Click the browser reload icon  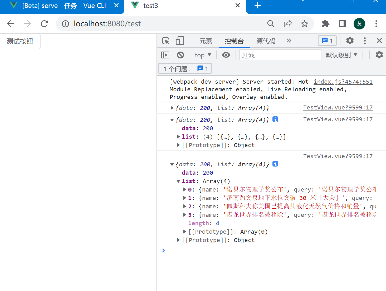click(x=44, y=24)
